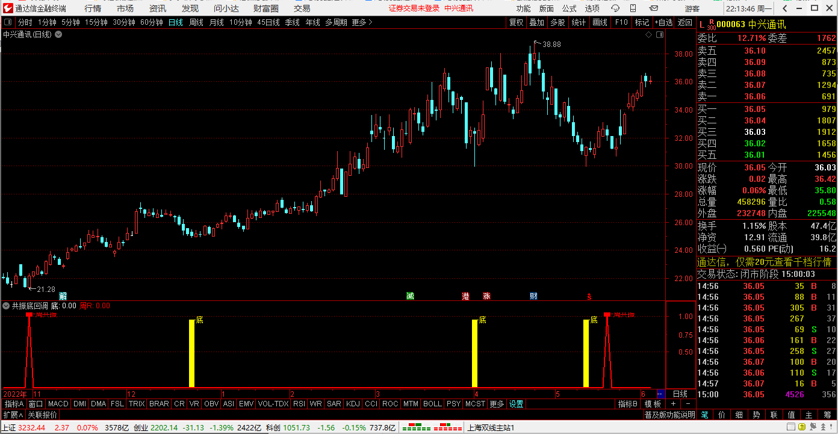Expand the 扩展 panel at bottom

point(13,415)
